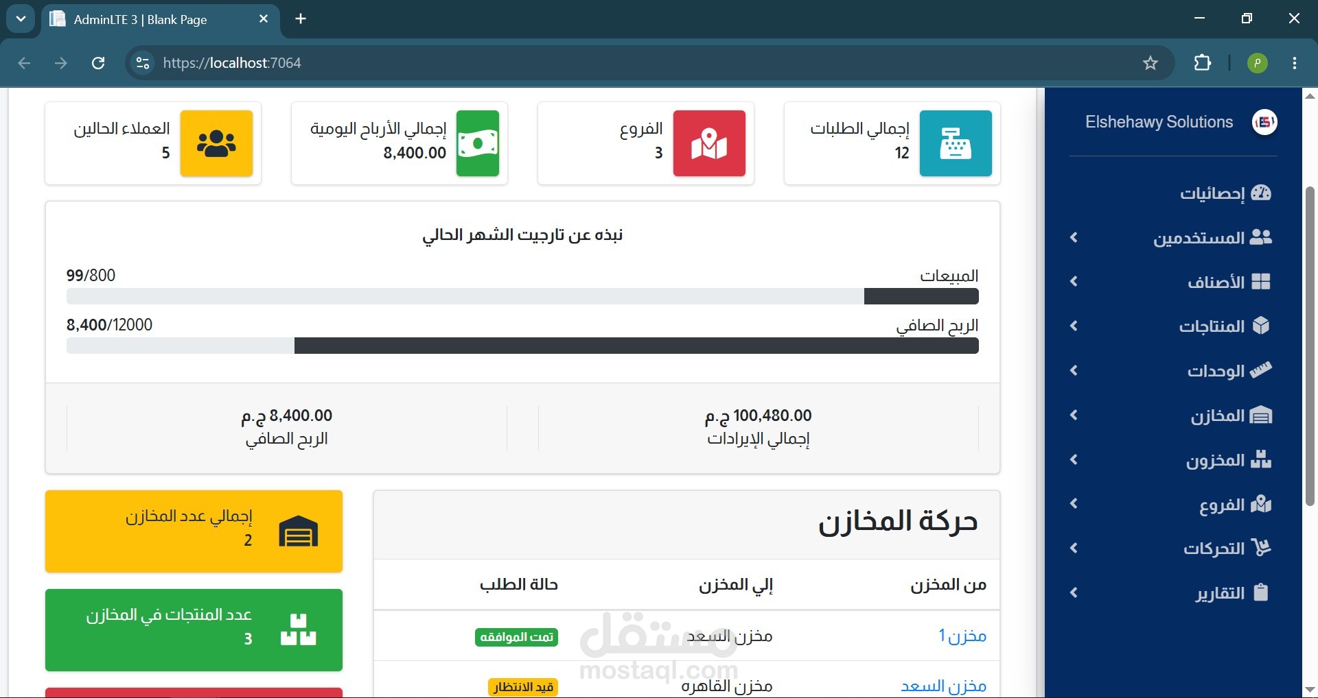Click the cash register icon on إجمالي الطلبات card
Image resolution: width=1318 pixels, height=698 pixels.
coord(956,143)
